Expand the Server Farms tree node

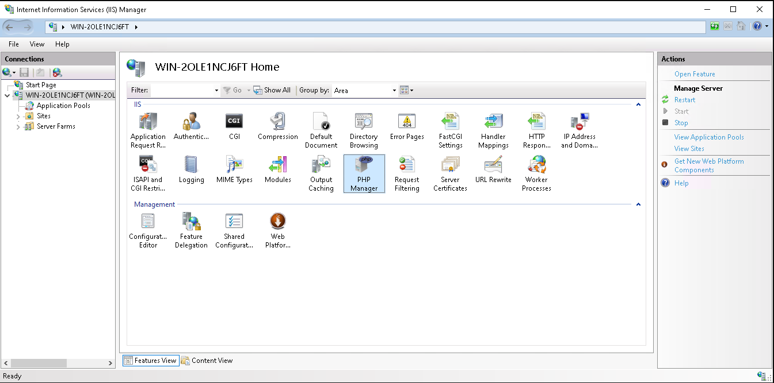(x=18, y=126)
